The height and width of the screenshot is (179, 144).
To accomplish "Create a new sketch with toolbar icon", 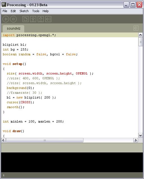I will [x=25, y=19].
